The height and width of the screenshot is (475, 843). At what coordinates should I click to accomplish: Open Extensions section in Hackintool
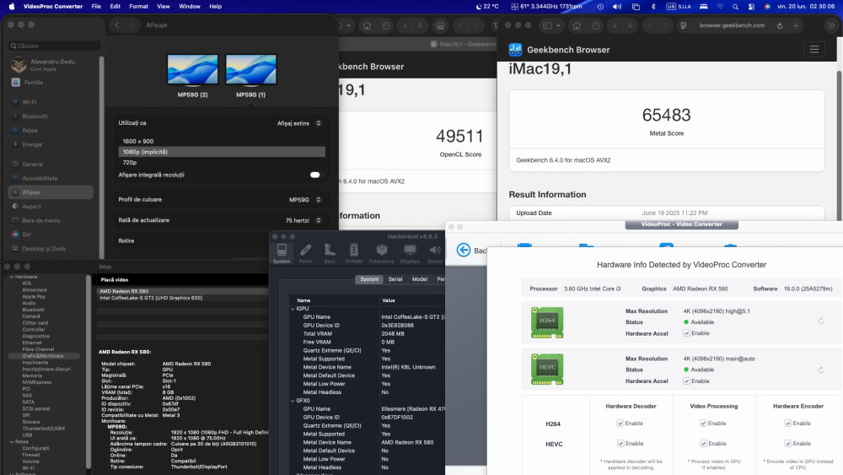pos(381,253)
